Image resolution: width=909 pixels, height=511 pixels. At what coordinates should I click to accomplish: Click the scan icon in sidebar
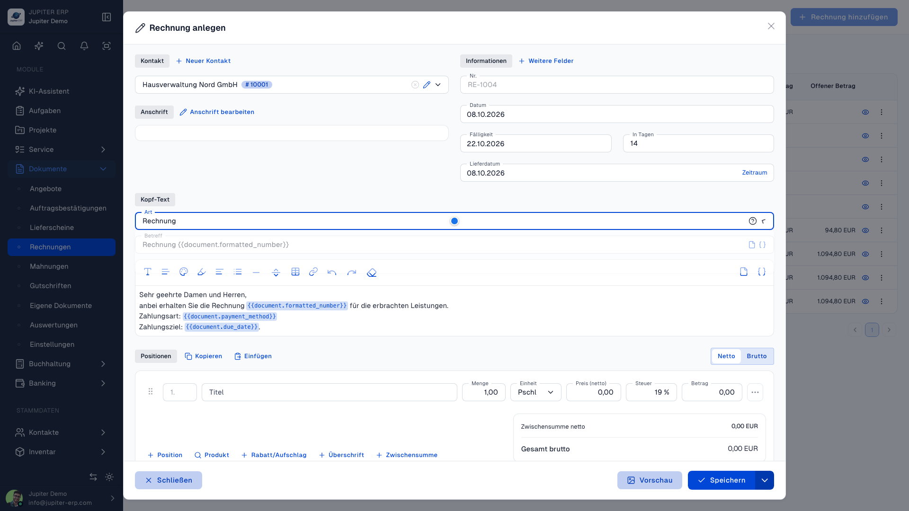(107, 46)
